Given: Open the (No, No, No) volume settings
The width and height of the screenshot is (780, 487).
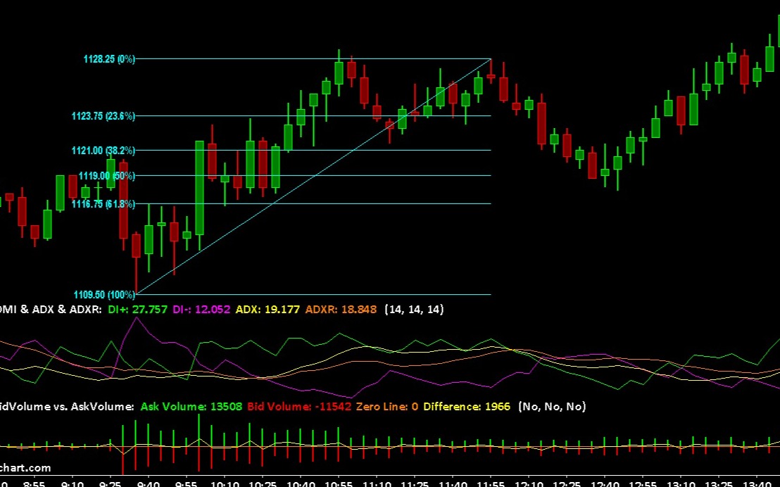Looking at the screenshot, I should pos(552,407).
